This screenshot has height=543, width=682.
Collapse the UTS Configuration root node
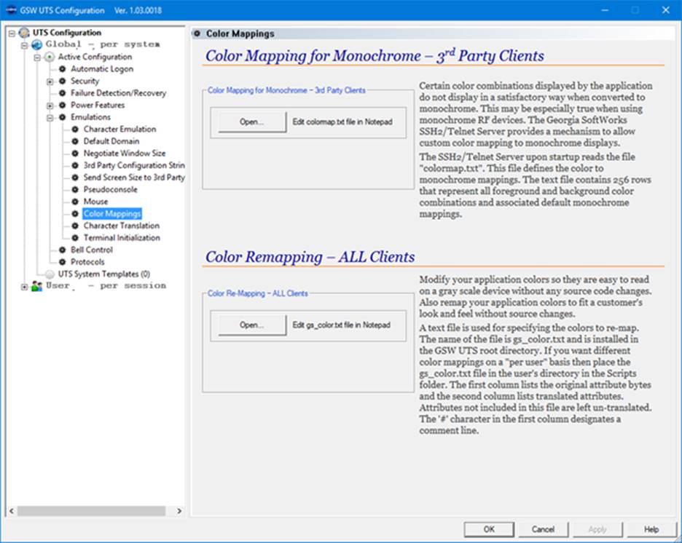pos(12,33)
